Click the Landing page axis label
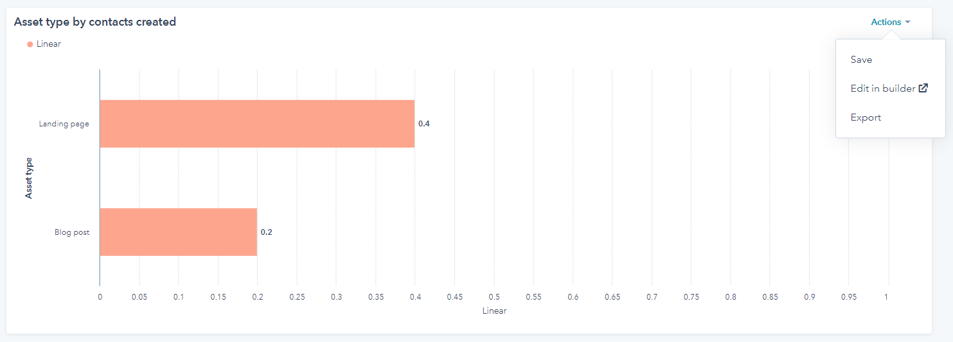The width and height of the screenshot is (953, 342). (x=64, y=124)
